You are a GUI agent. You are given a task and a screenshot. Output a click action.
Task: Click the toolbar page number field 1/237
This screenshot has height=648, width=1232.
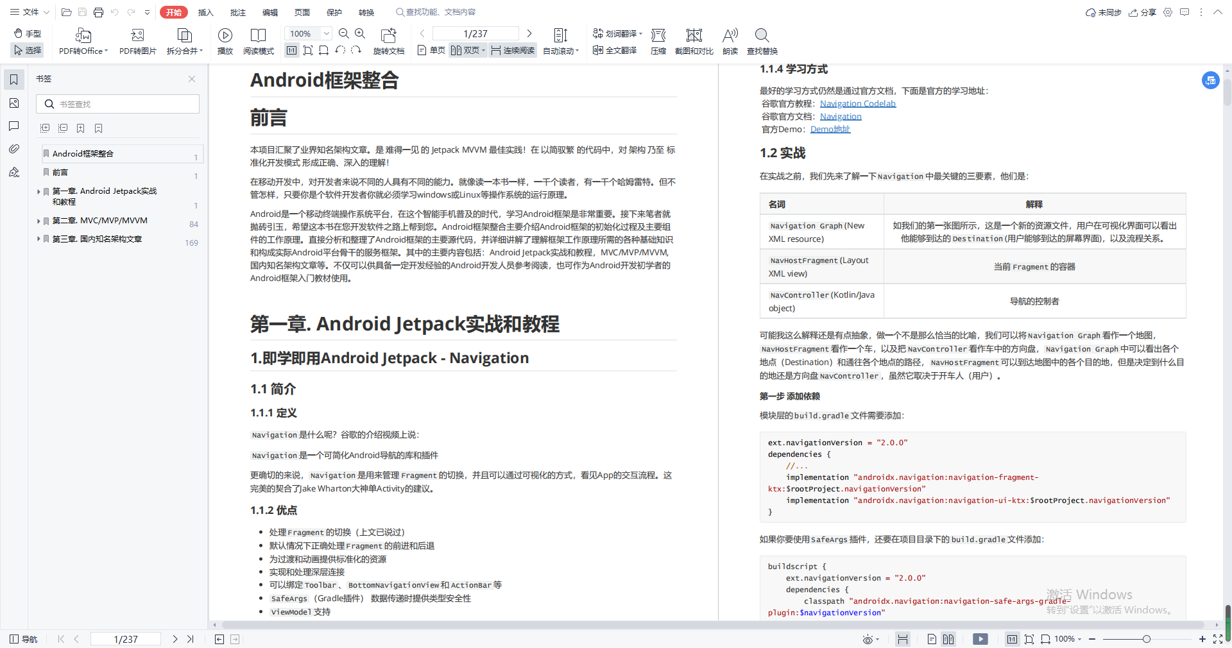pyautogui.click(x=475, y=33)
